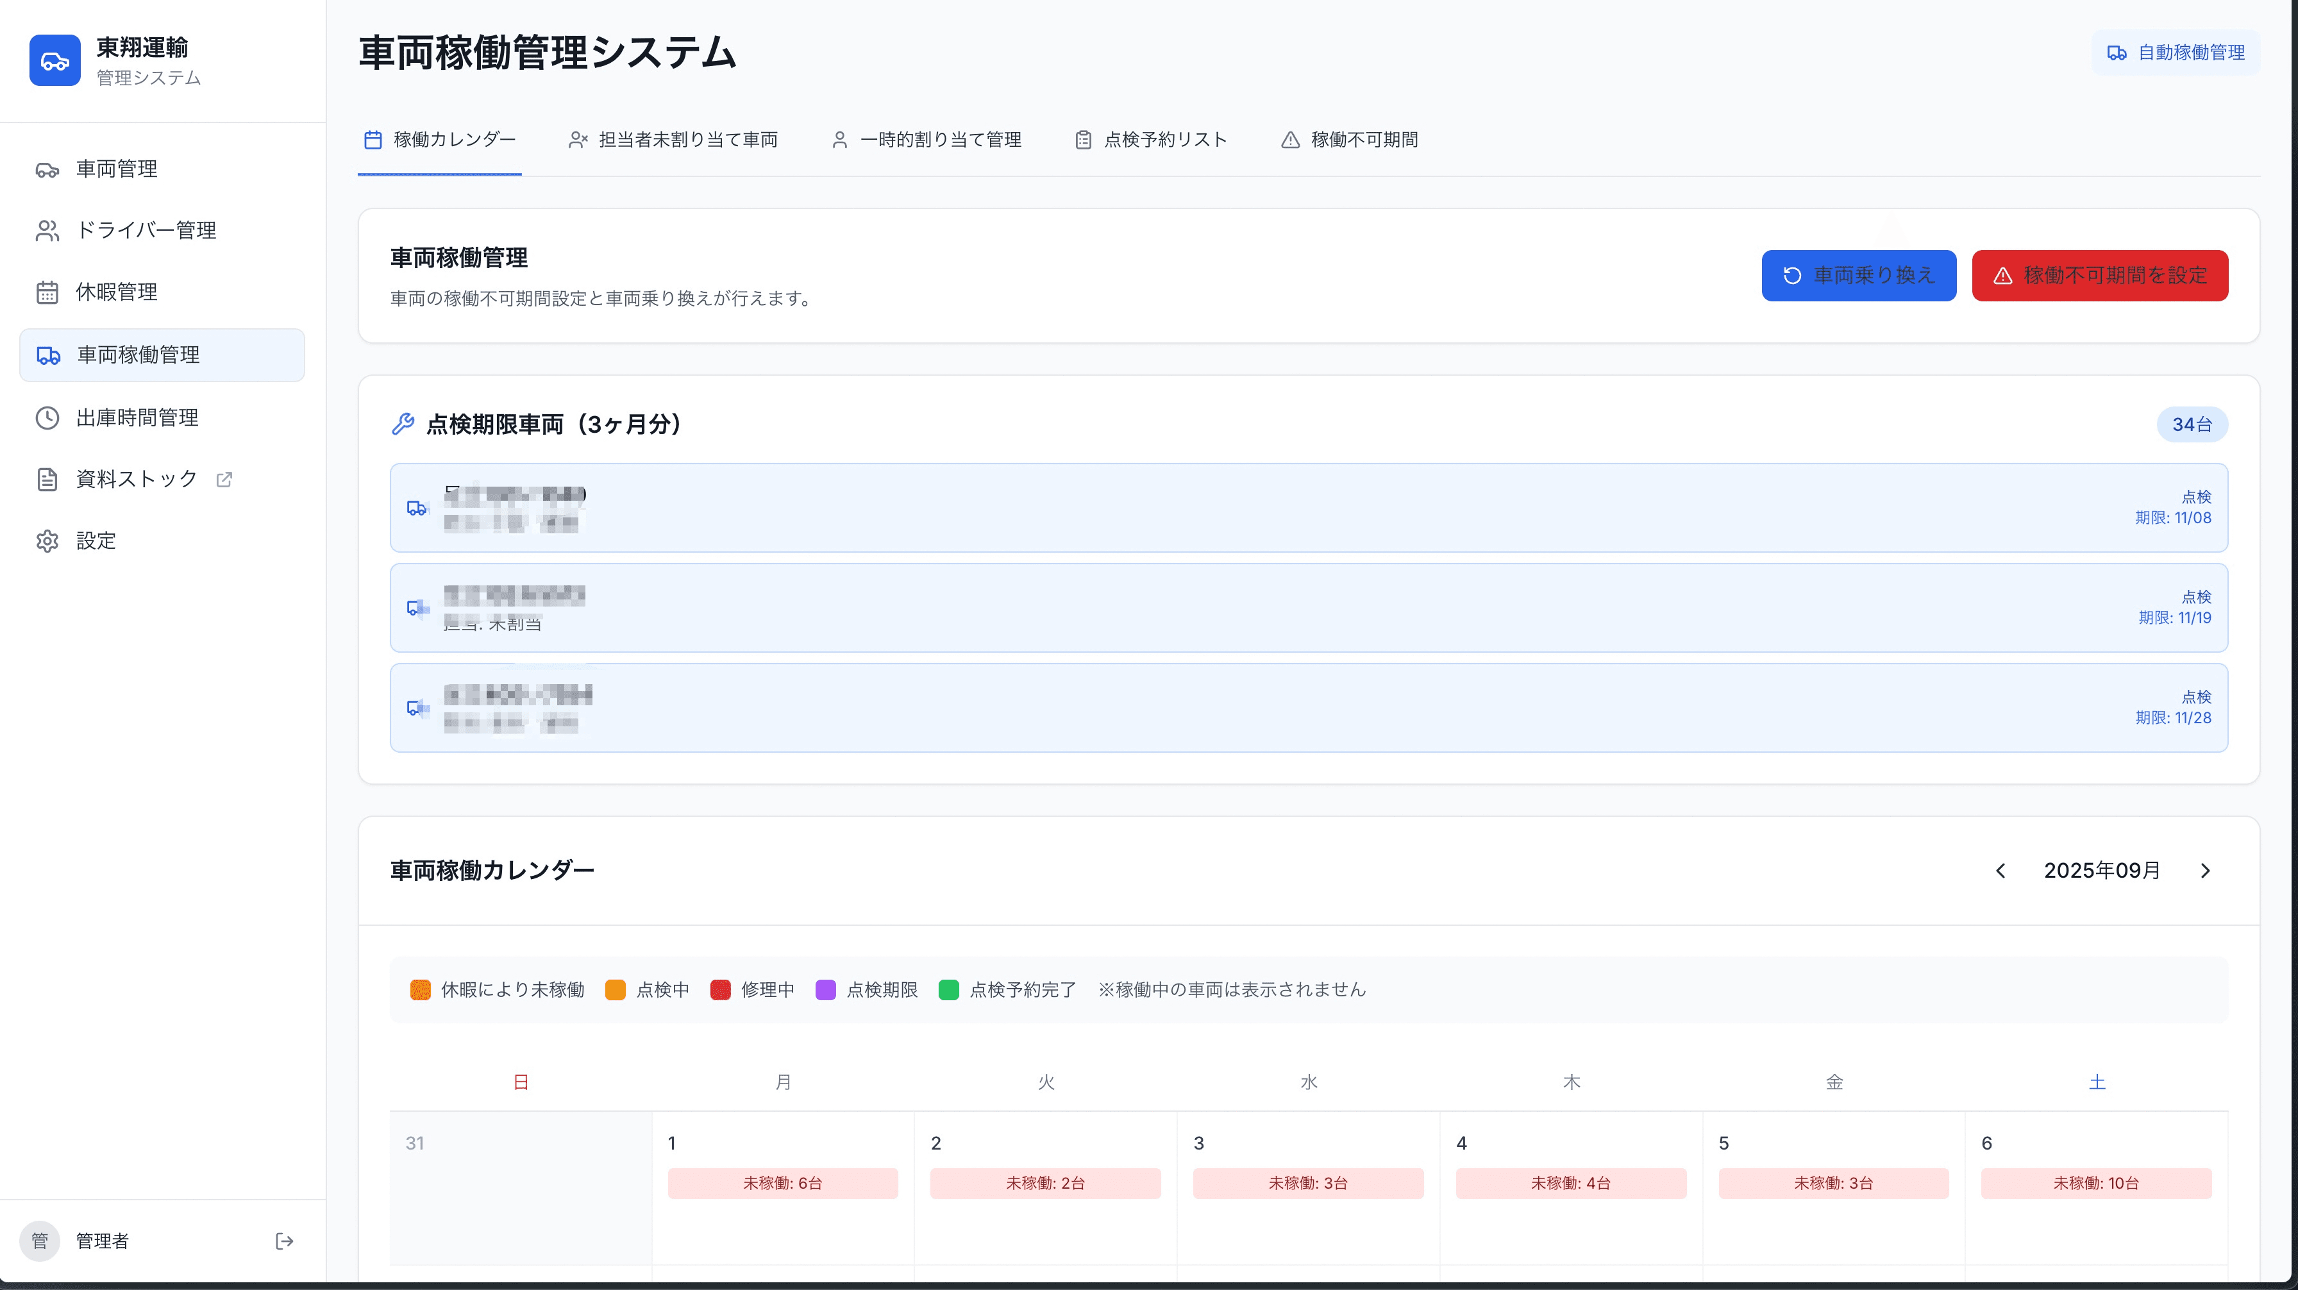Open the 一時的割り当て管理 tab

[x=926, y=140]
